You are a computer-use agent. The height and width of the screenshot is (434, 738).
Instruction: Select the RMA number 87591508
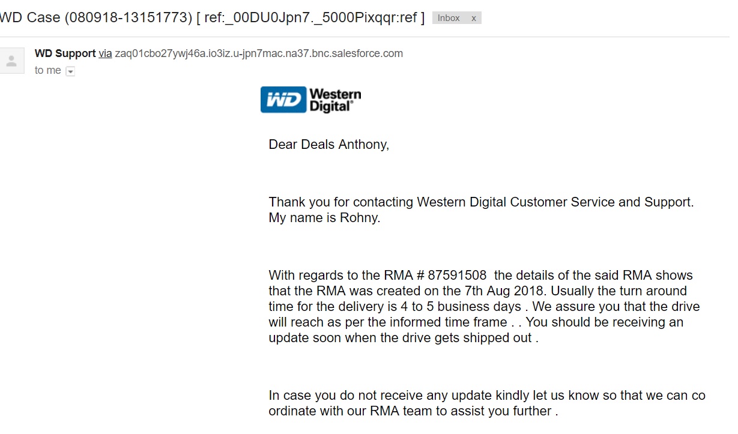pos(457,276)
